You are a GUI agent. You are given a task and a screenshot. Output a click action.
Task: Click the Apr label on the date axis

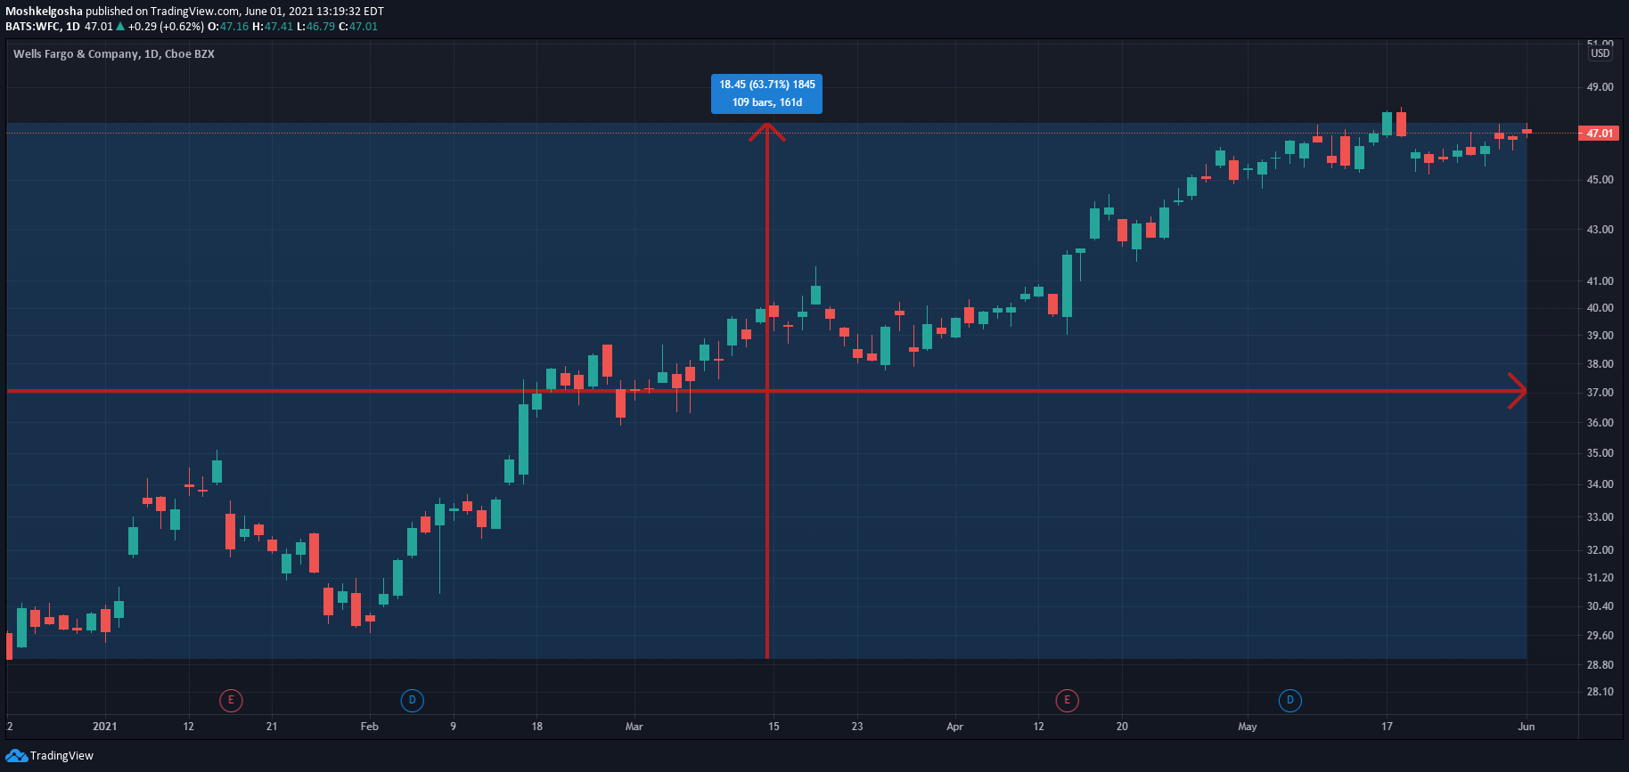click(954, 727)
